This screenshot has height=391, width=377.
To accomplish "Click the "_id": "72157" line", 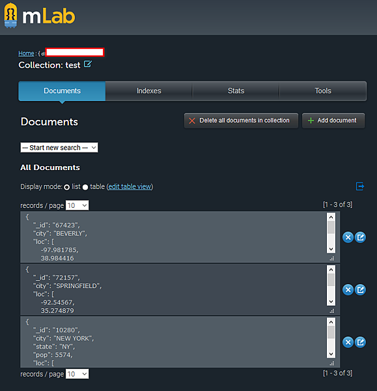I will [56, 278].
